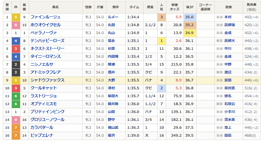Select the highlighted last-3F value 34.9
Screen dimensions: 265x141
tap(189, 33)
